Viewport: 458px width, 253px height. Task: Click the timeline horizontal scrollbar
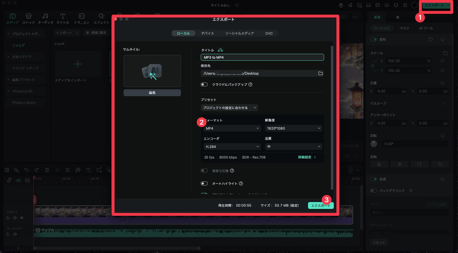click(x=117, y=248)
